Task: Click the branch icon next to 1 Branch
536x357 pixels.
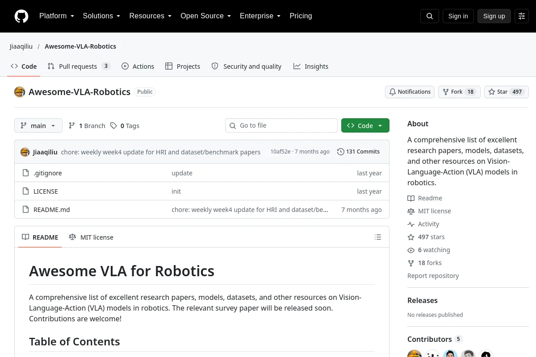Action: [72, 126]
